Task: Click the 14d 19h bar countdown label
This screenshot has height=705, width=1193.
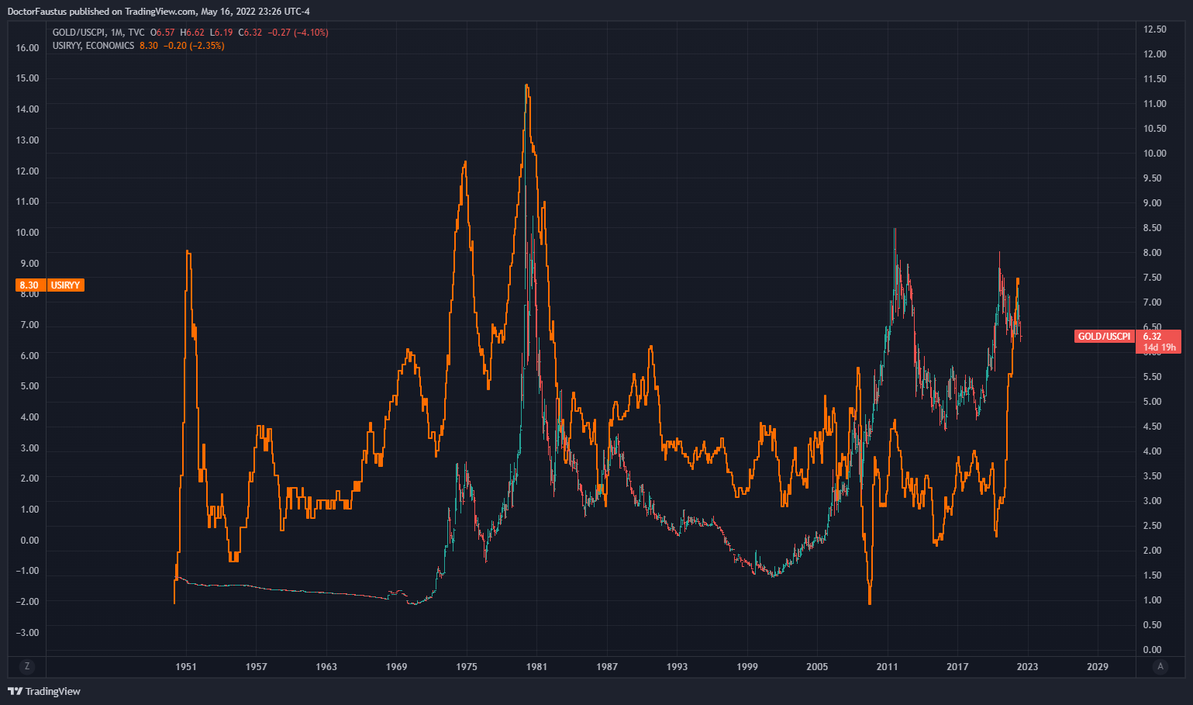Action: (1158, 347)
